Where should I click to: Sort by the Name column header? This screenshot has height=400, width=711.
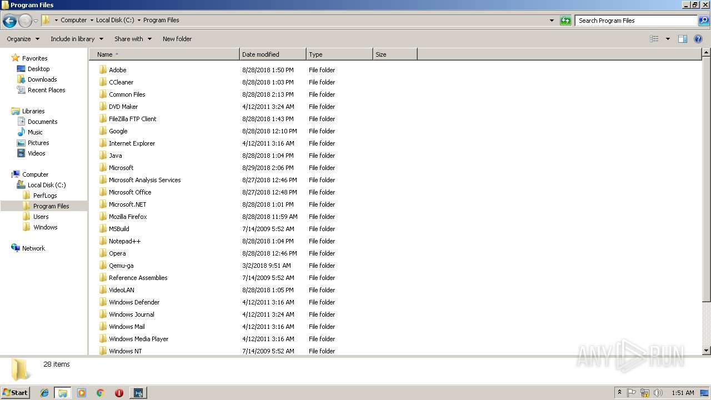tap(164, 54)
